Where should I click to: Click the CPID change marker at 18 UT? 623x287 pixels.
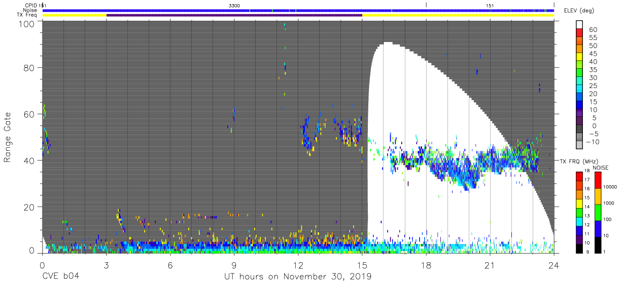[426, 5]
